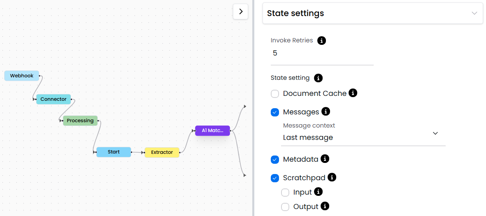Collapse the State settings section
The height and width of the screenshot is (216, 486).
(474, 13)
